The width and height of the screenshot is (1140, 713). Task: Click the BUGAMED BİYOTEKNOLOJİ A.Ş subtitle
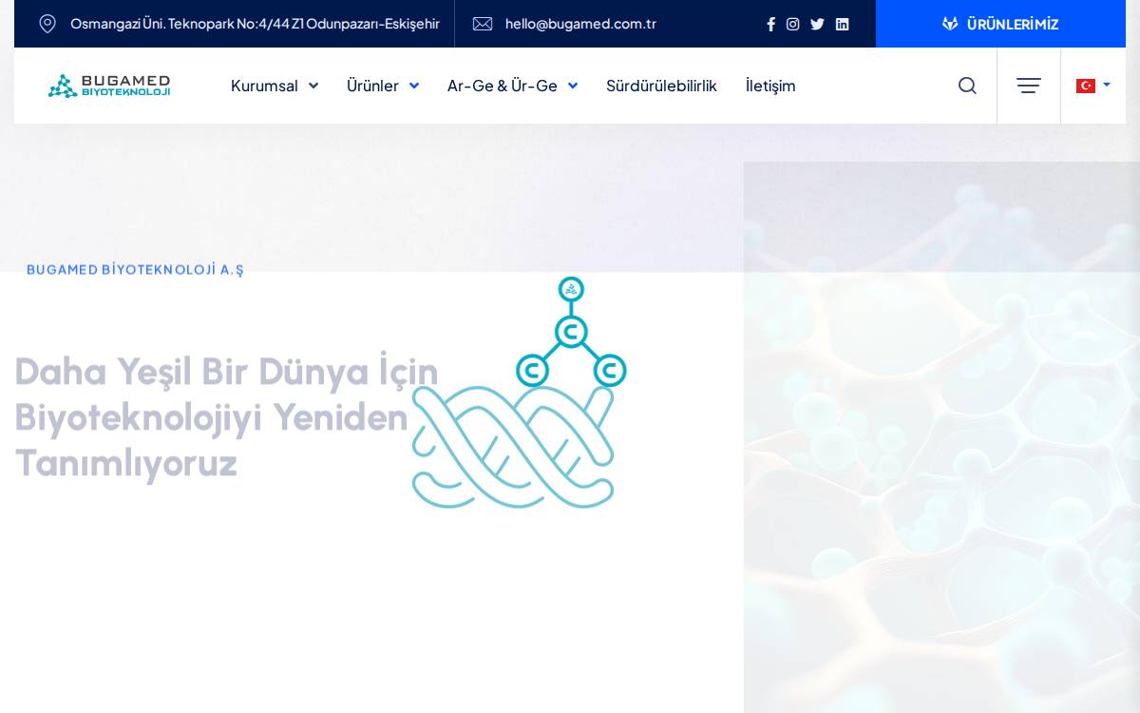click(135, 270)
